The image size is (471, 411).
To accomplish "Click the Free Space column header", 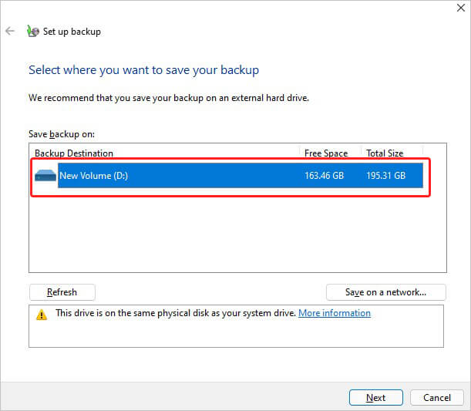I will click(326, 153).
